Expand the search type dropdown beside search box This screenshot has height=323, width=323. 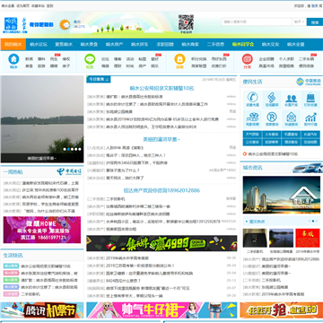[299, 22]
